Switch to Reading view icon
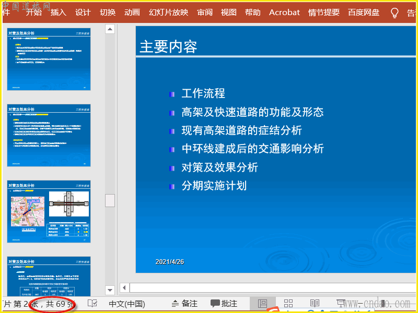The height and width of the screenshot is (313, 418). coord(315,303)
